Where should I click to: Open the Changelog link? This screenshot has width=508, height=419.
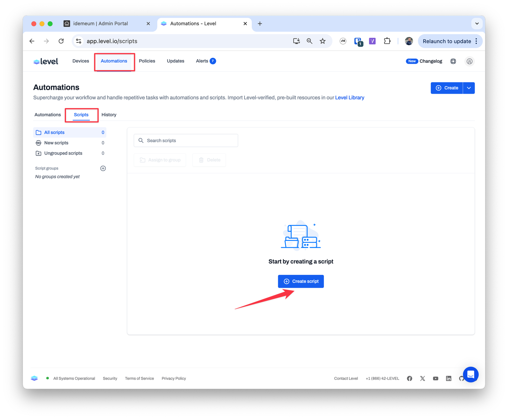431,61
